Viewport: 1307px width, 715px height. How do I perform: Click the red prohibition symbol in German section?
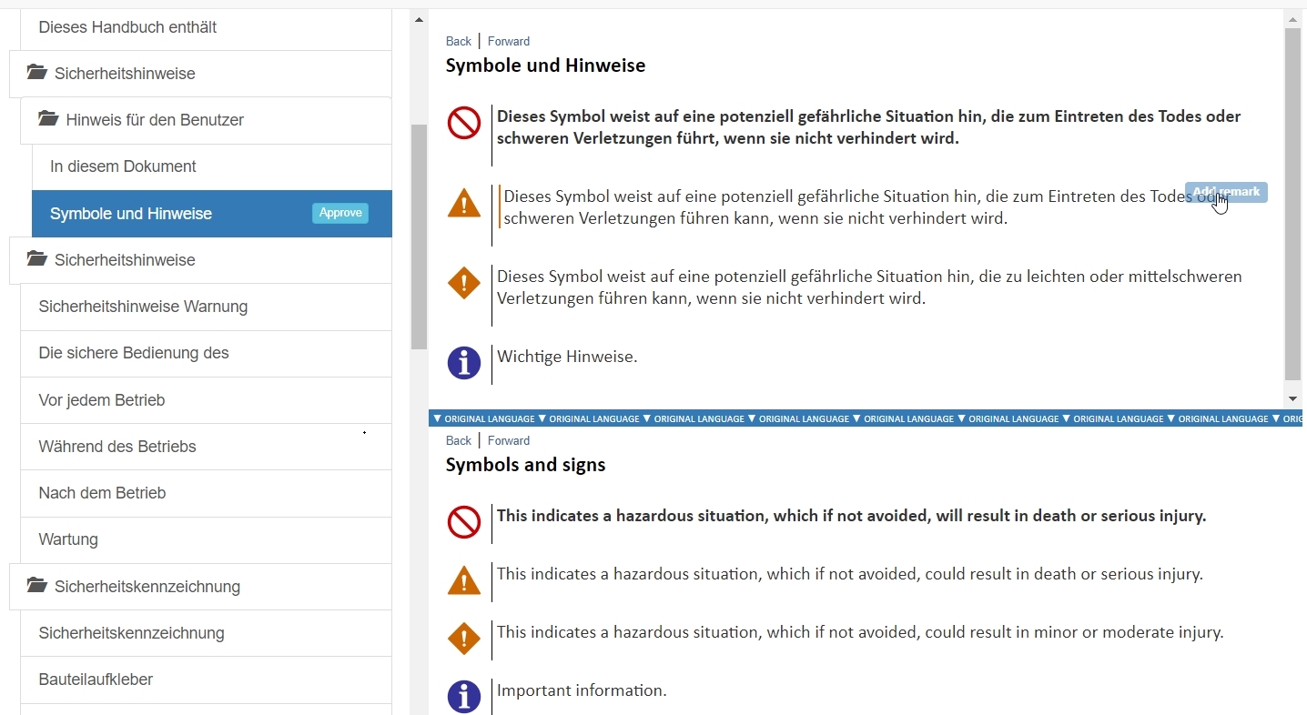[x=464, y=123]
